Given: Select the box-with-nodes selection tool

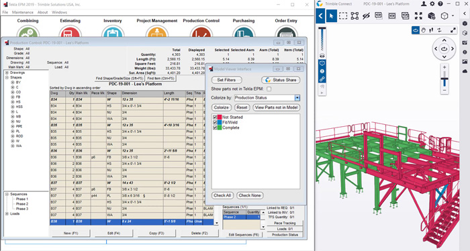Looking at the screenshot, I should (x=355, y=16).
